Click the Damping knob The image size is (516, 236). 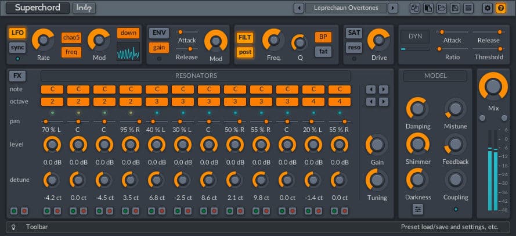coord(417,109)
